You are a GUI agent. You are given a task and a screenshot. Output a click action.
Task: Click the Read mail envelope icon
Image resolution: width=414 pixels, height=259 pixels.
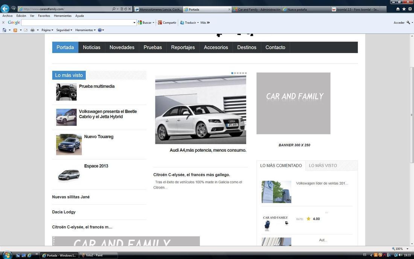[x=26, y=30]
